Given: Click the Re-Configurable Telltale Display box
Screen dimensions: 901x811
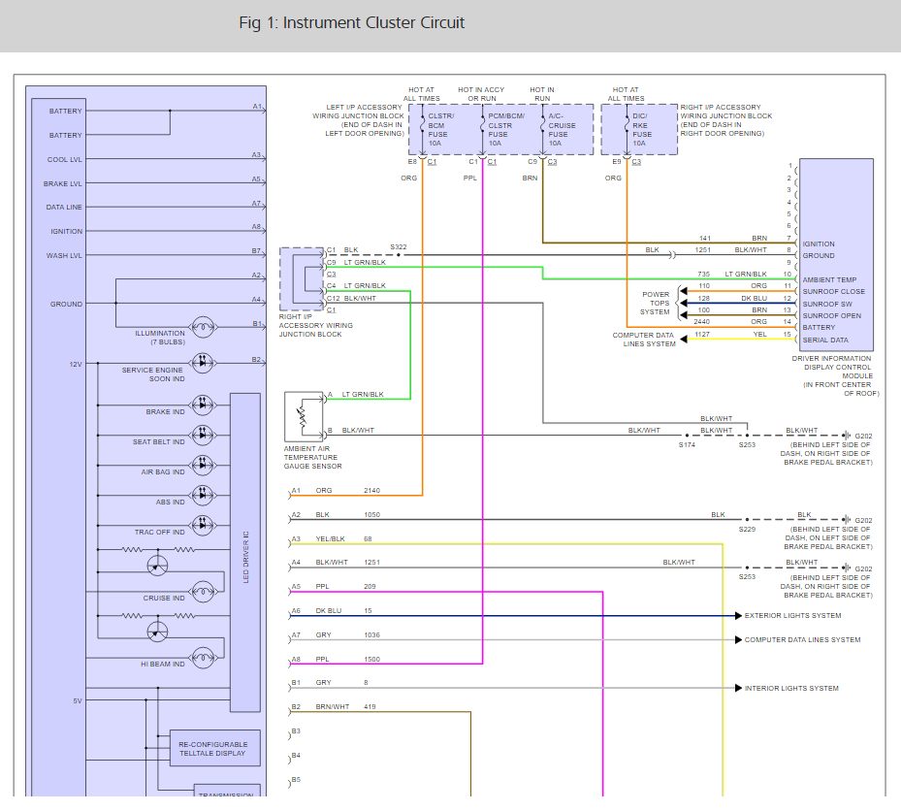Looking at the screenshot, I should click(x=214, y=748).
